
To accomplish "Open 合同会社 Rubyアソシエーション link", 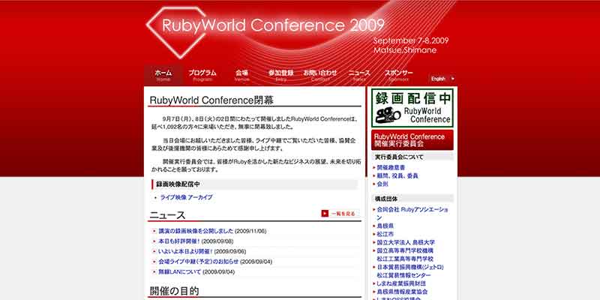I will tap(412, 214).
